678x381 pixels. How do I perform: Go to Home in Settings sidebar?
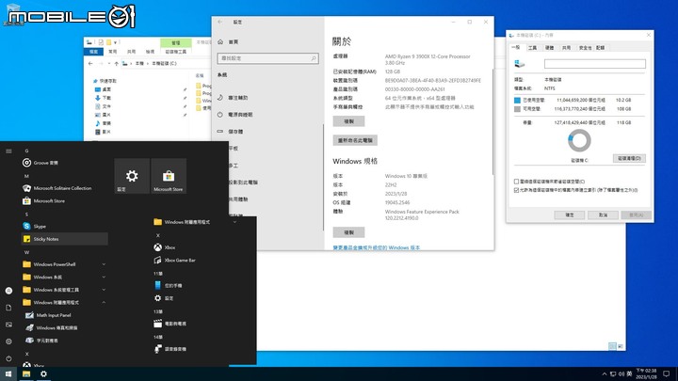tap(228, 42)
